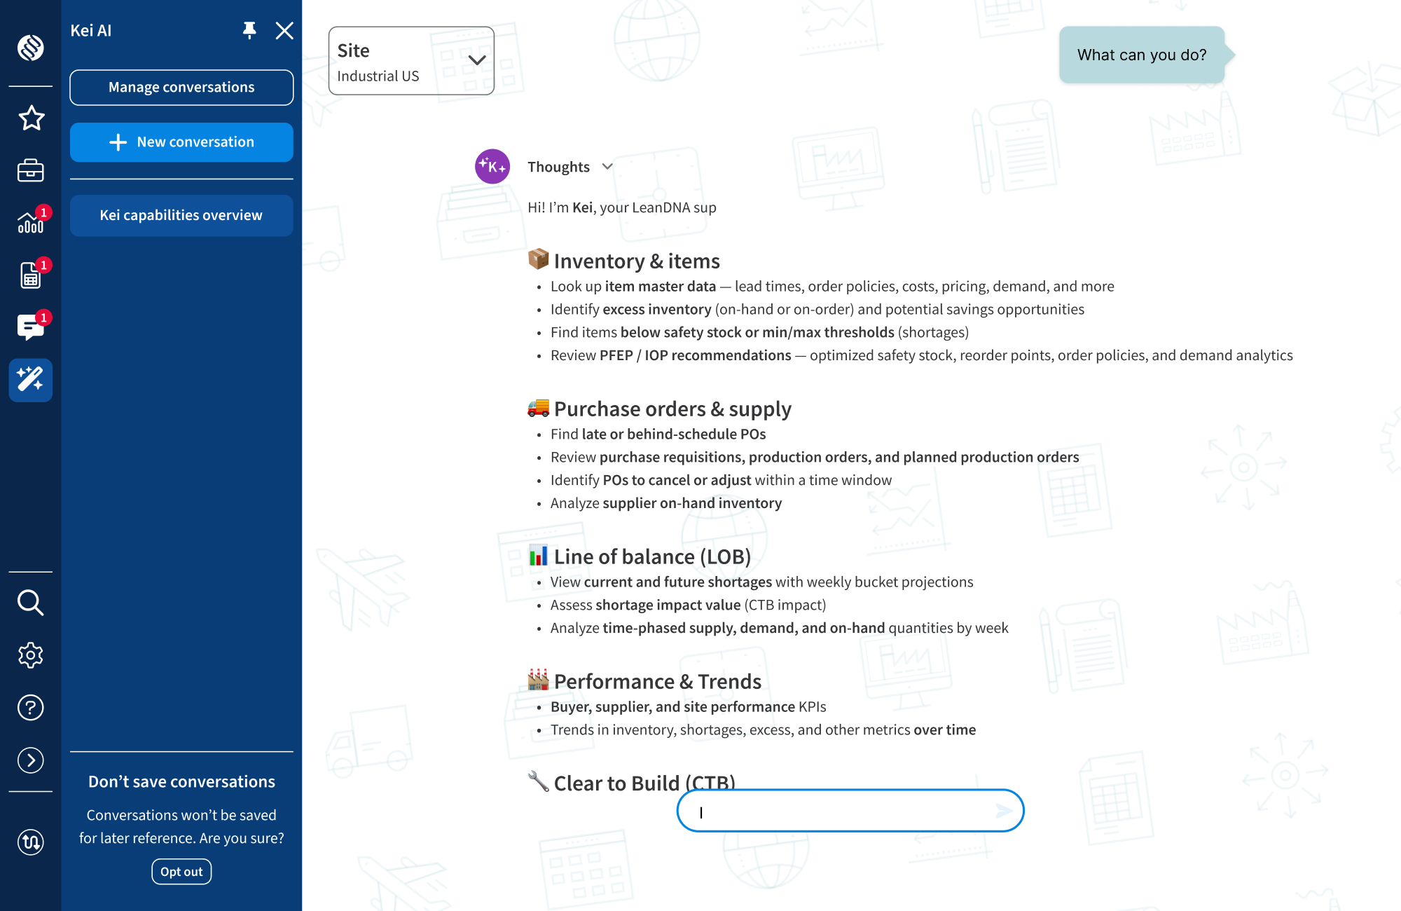The height and width of the screenshot is (911, 1401).
Task: Click Manage conversations button
Action: 181,88
